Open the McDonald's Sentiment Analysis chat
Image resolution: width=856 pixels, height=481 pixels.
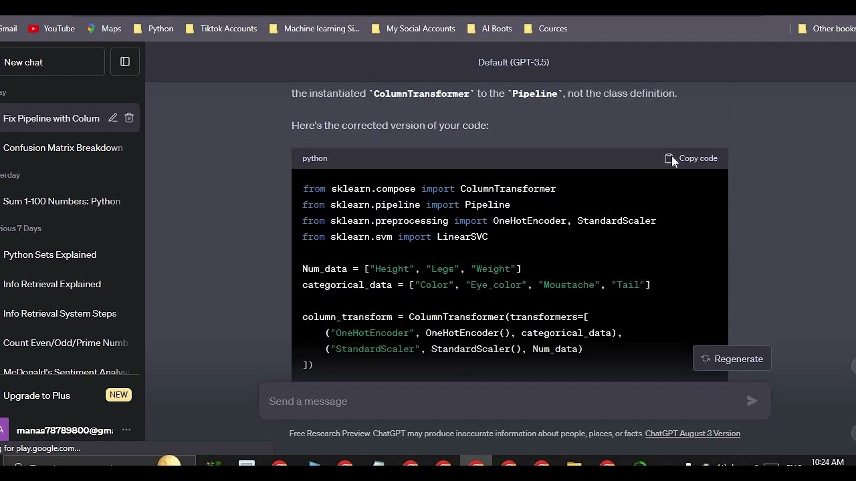(66, 371)
